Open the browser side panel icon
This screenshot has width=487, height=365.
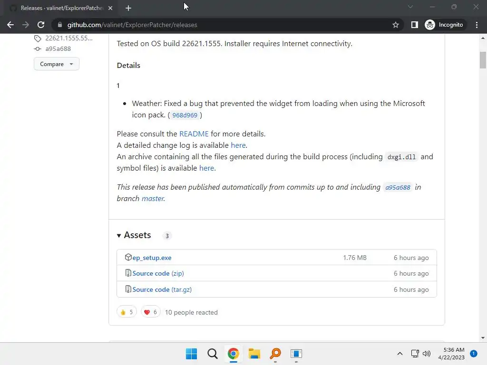(414, 25)
